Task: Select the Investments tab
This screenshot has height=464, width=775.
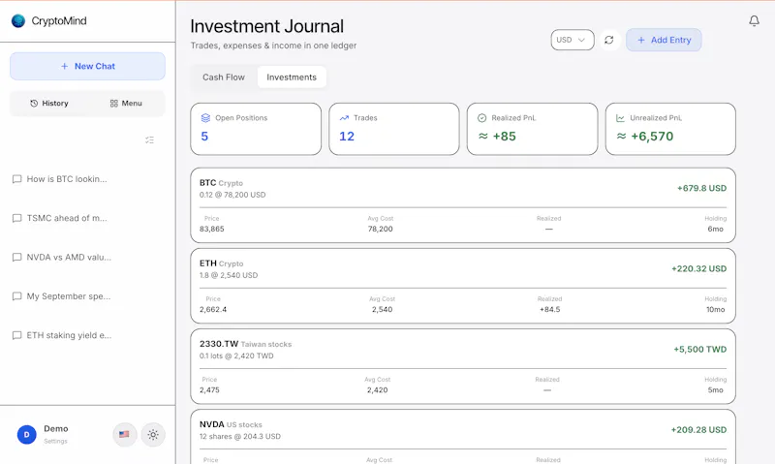Action: [292, 77]
